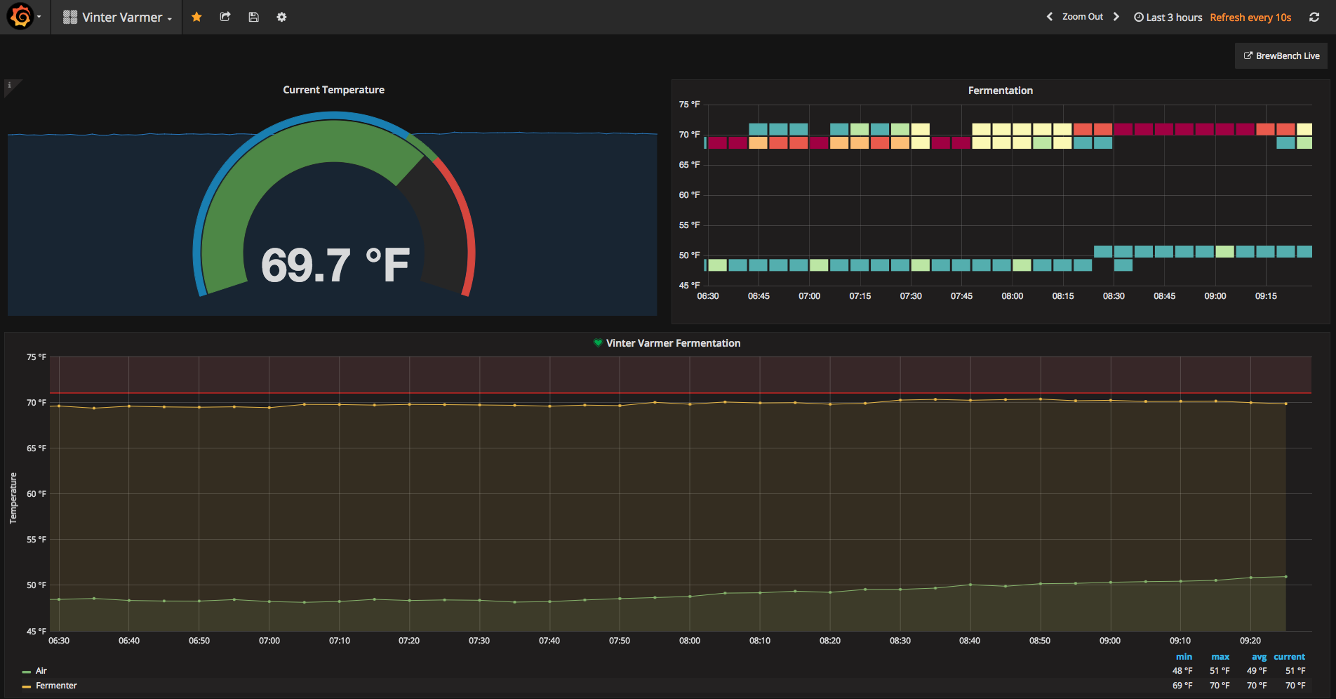Viewport: 1336px width, 699px height.
Task: Expand the sidebar arrow next to Grafana logo
Action: 40,16
